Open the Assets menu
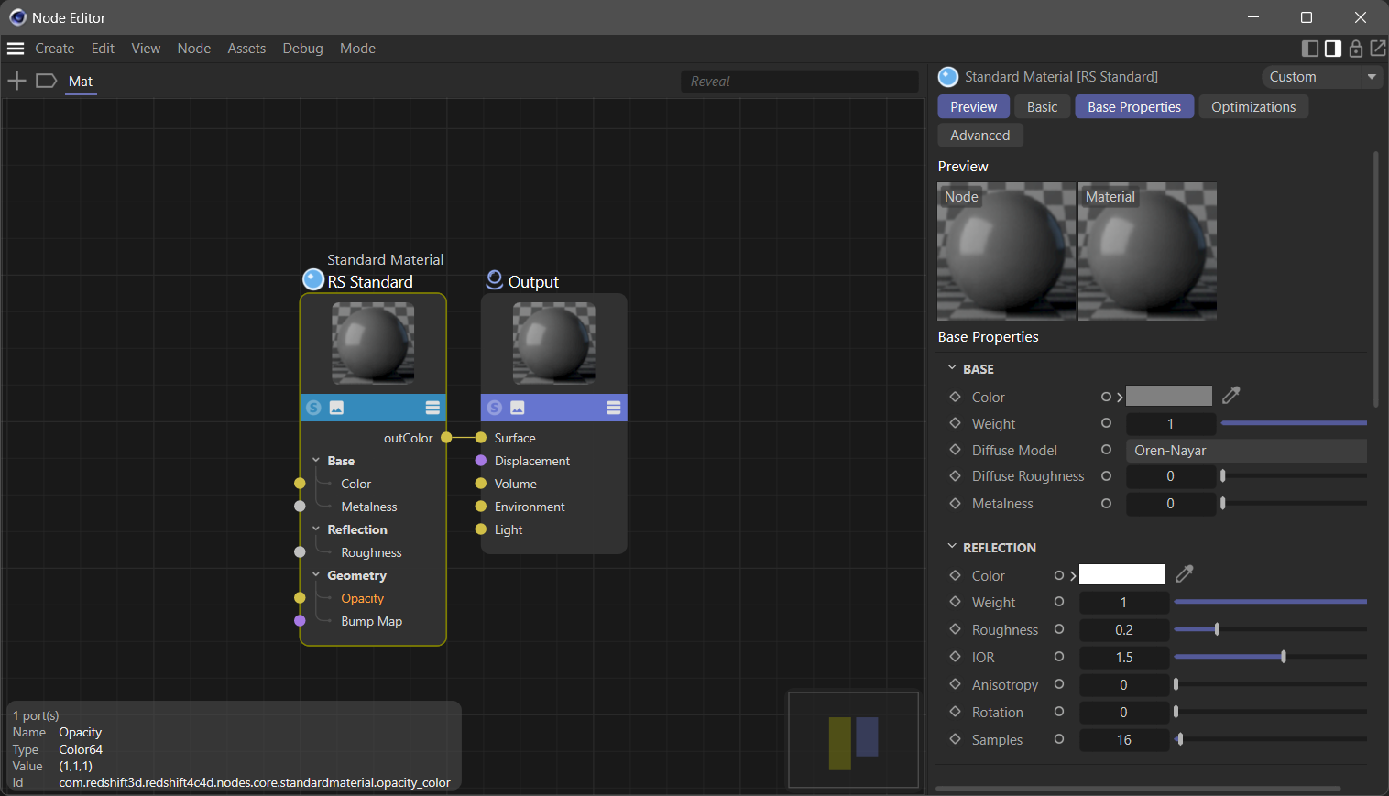 tap(246, 49)
